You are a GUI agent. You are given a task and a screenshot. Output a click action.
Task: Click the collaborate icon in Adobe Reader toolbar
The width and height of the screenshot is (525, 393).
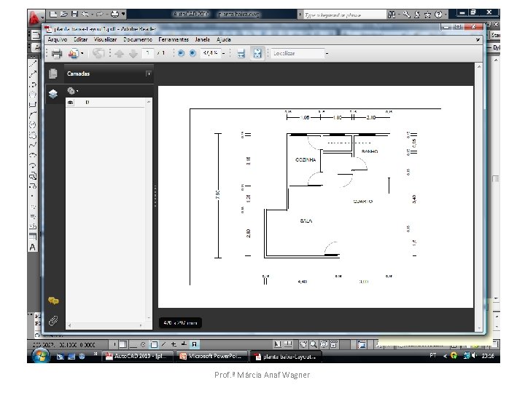coord(74,53)
